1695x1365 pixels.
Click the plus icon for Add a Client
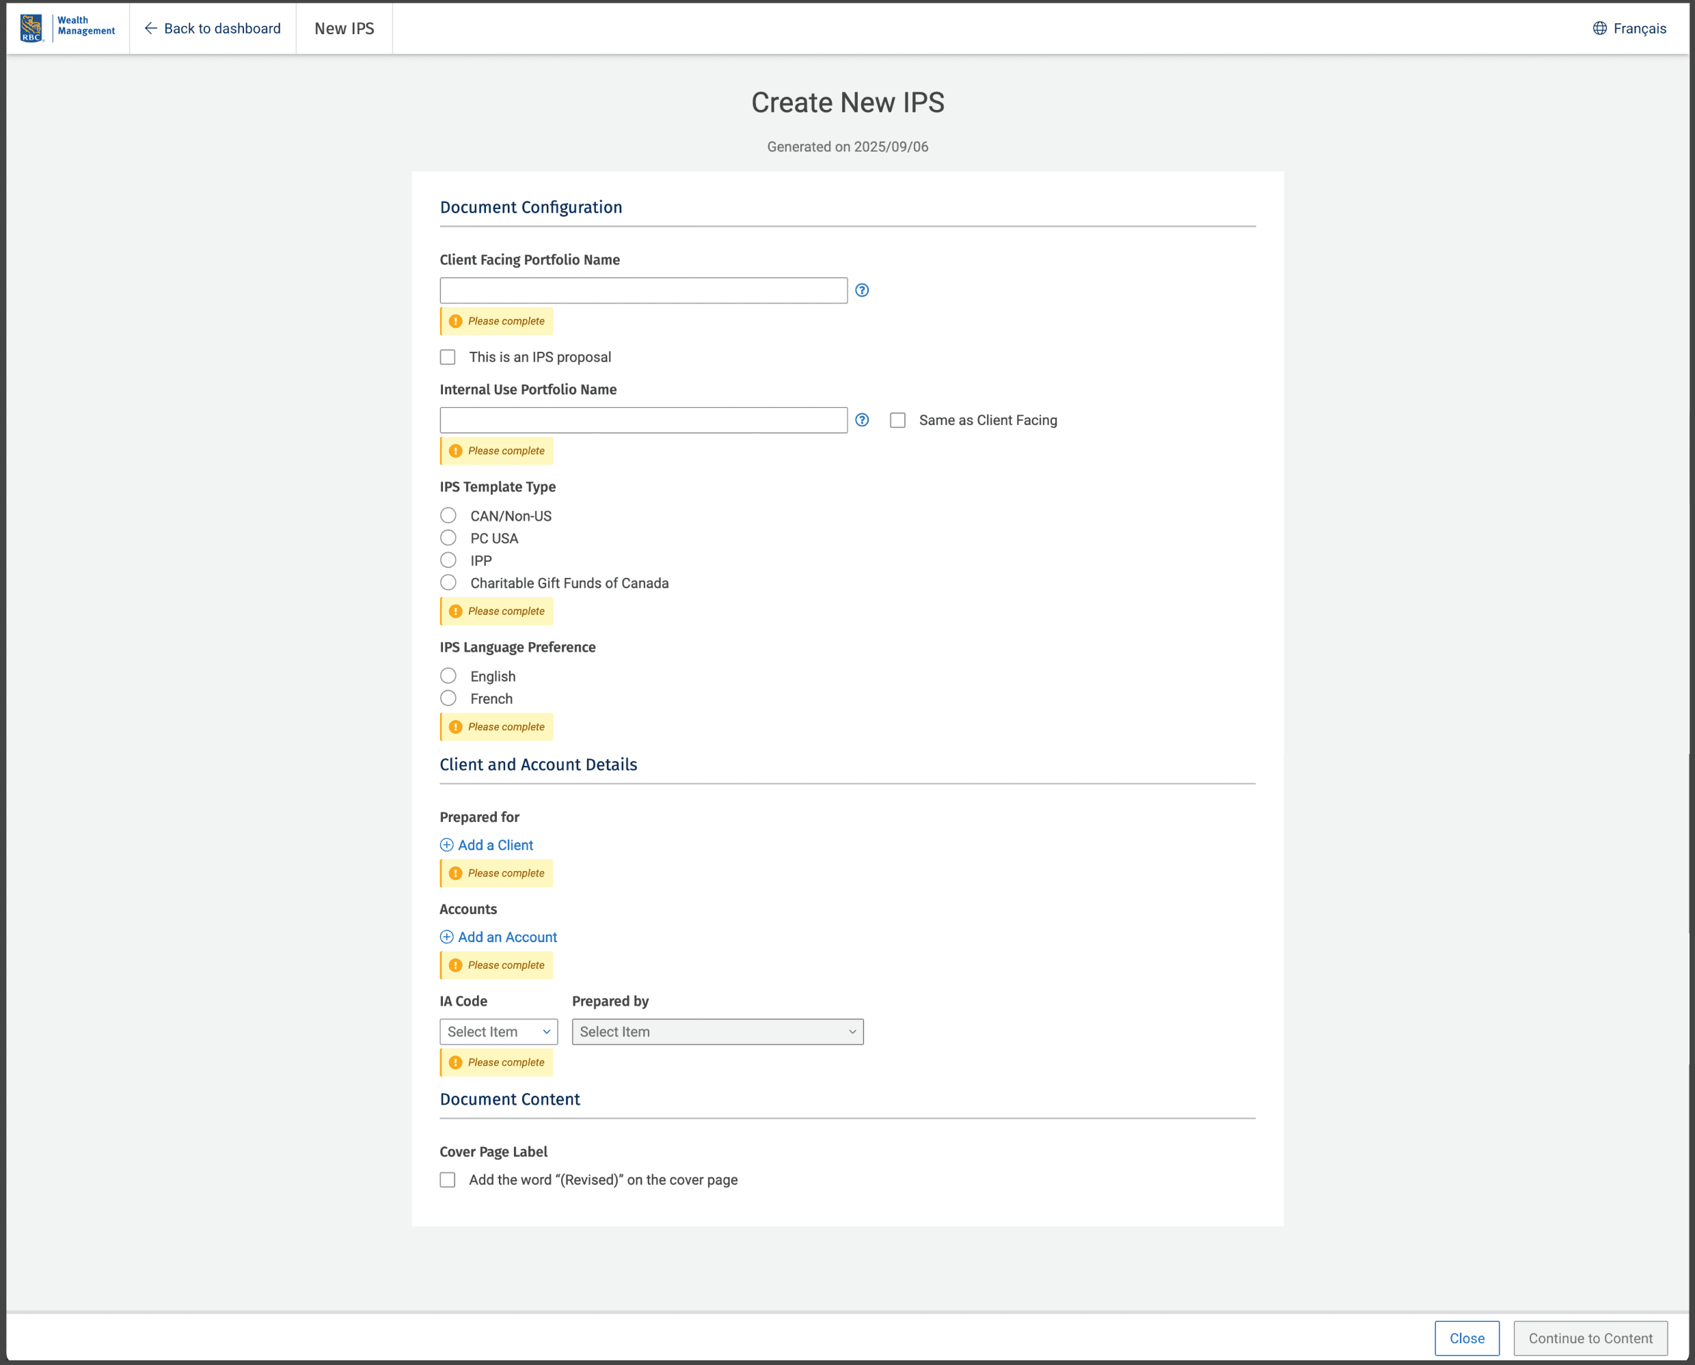pyautogui.click(x=447, y=844)
